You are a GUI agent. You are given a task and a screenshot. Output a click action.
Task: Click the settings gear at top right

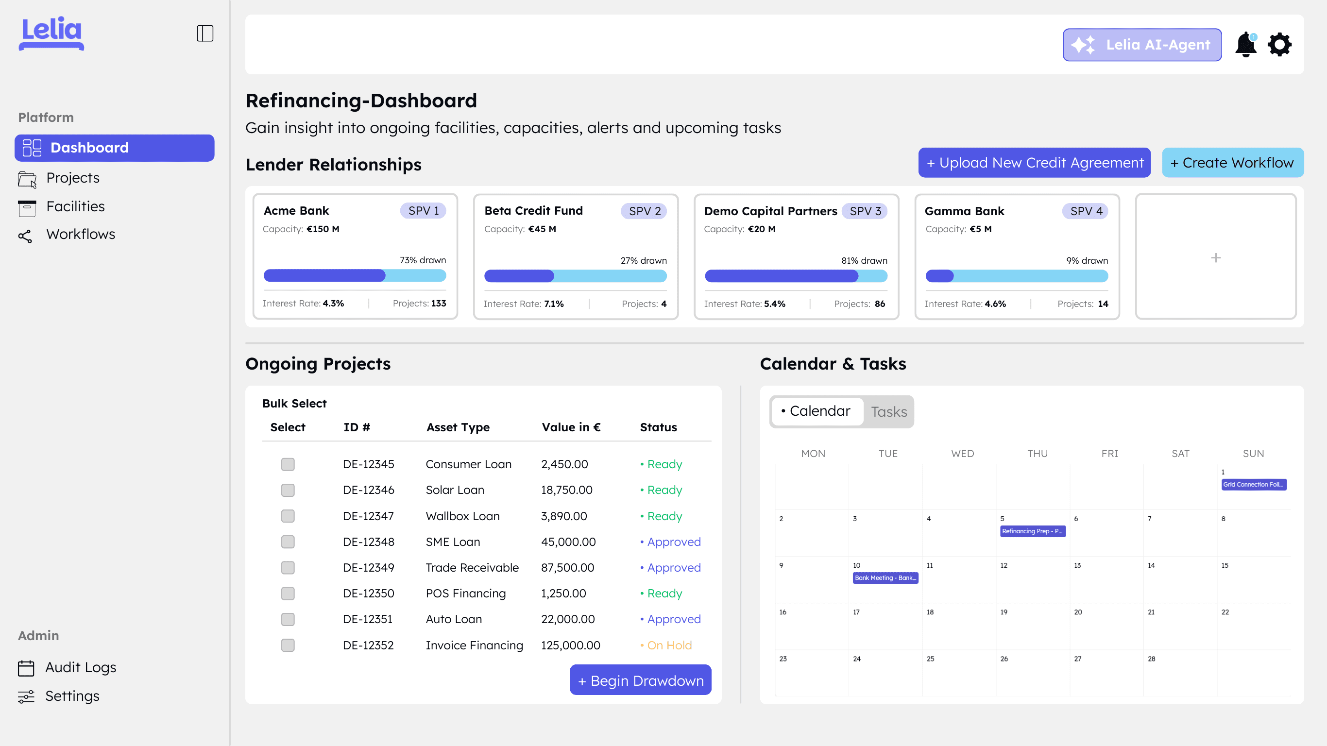tap(1279, 45)
